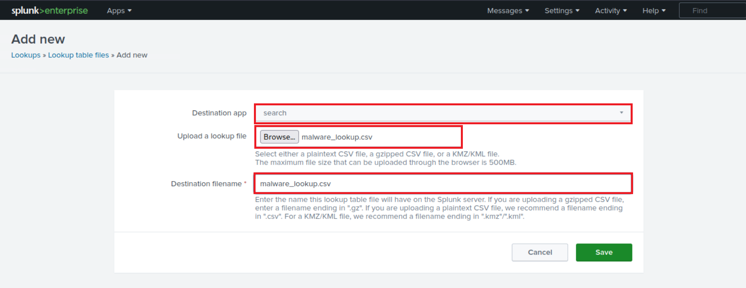
Task: Click the Add new page heading
Action: point(38,39)
